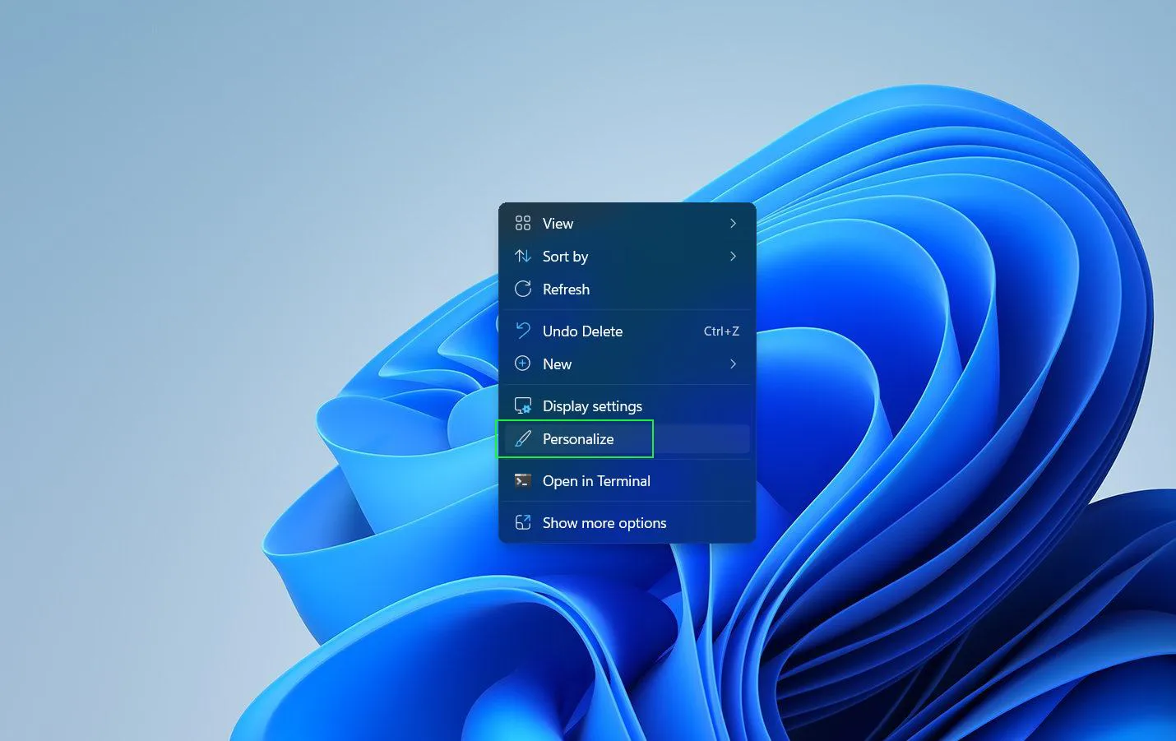This screenshot has width=1176, height=741.
Task: Select the View grid icon
Action: pos(523,223)
